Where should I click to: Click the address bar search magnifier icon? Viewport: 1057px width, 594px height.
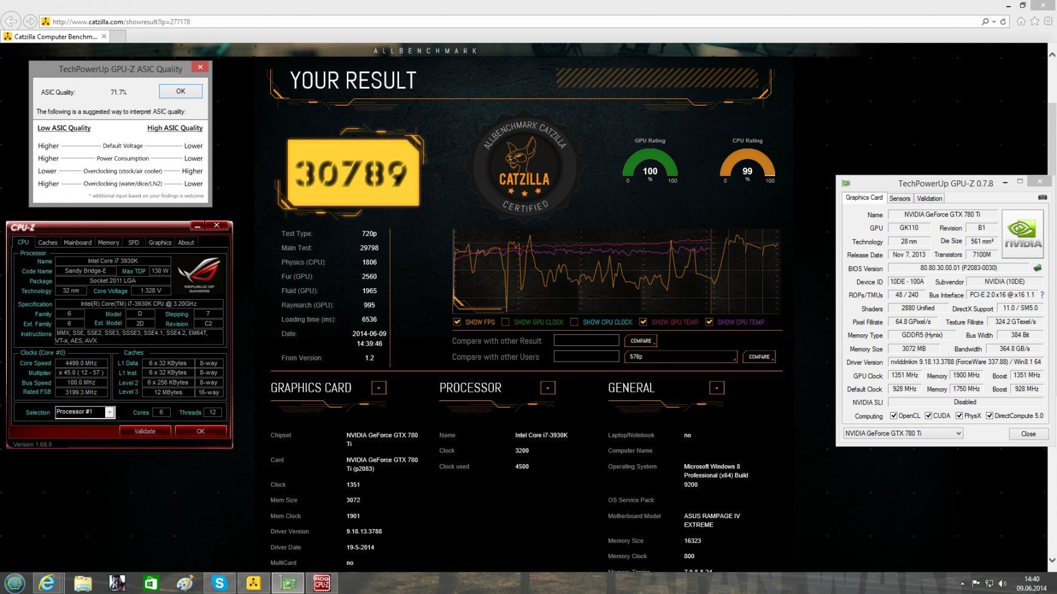pos(985,21)
